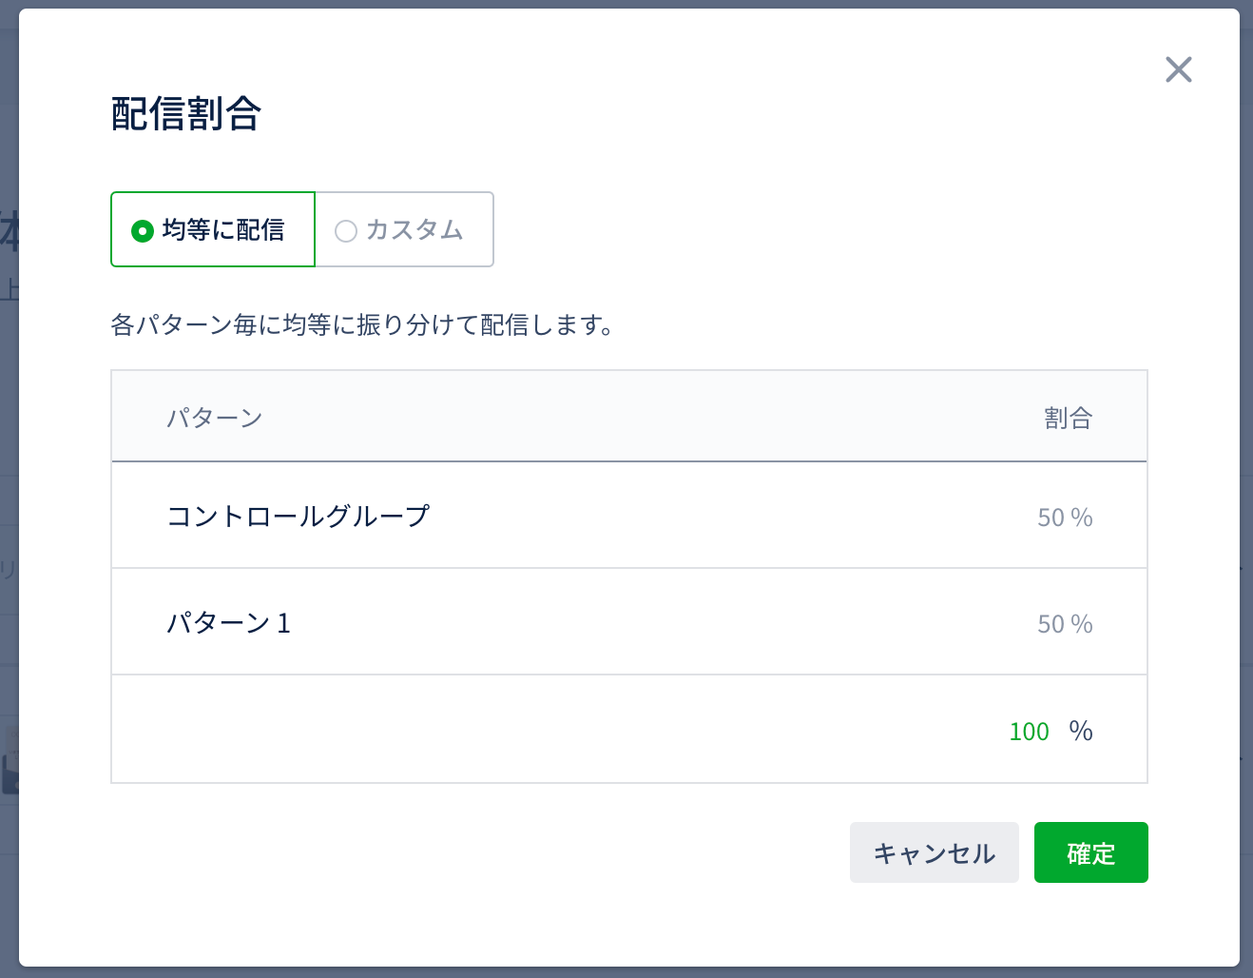Click the empty circle beside カスタム
The width and height of the screenshot is (1253, 978).
coord(346,231)
